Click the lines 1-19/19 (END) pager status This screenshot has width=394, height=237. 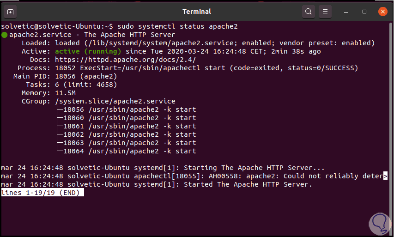click(42, 193)
